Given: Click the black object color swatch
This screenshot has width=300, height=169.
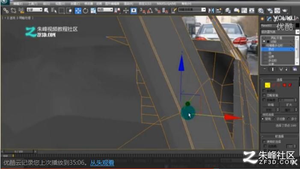Looking at the screenshot, I should pos(297,25).
